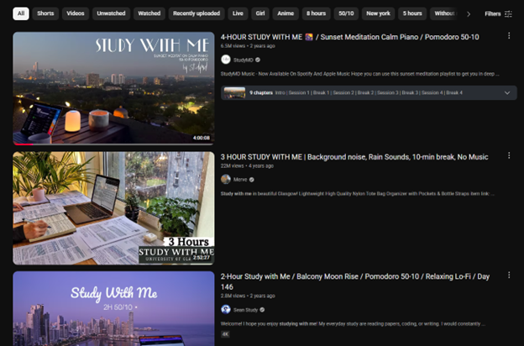Switch to the Recently uploaded tab
The image size is (524, 346).
[x=196, y=13]
